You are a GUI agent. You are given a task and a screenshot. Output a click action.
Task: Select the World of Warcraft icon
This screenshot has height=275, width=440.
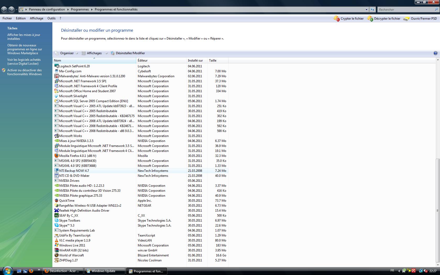tap(56, 255)
